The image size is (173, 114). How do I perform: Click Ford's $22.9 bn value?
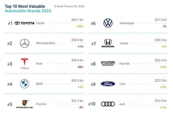[x=161, y=80]
